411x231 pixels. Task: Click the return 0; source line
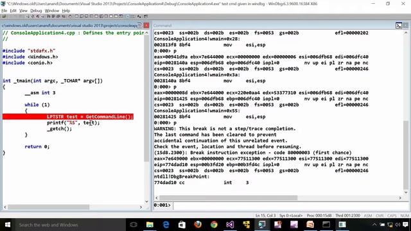click(37, 147)
